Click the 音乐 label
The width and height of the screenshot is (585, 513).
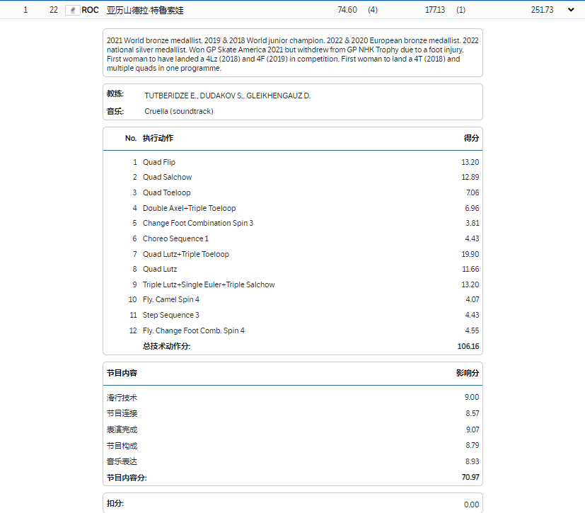pyautogui.click(x=115, y=111)
